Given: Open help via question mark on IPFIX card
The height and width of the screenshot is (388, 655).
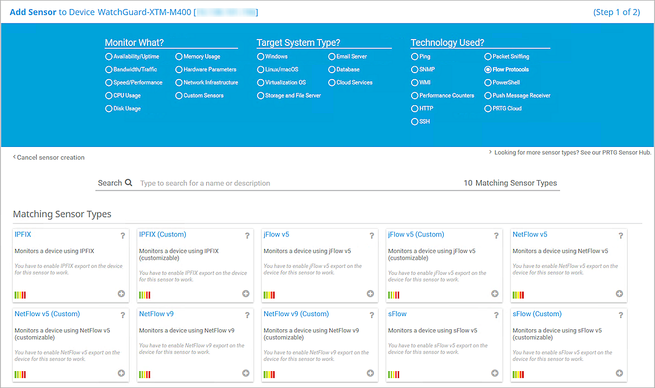Looking at the screenshot, I should [121, 236].
